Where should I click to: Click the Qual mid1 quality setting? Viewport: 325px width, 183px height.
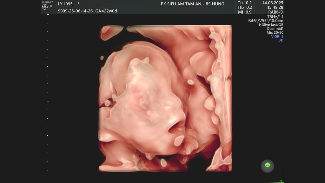[x=275, y=29]
